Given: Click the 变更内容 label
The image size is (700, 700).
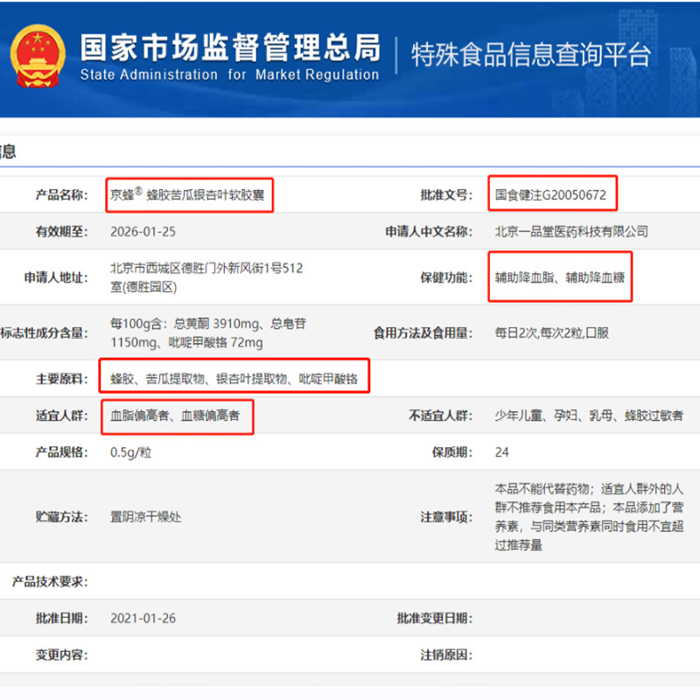Looking at the screenshot, I should [x=61, y=654].
